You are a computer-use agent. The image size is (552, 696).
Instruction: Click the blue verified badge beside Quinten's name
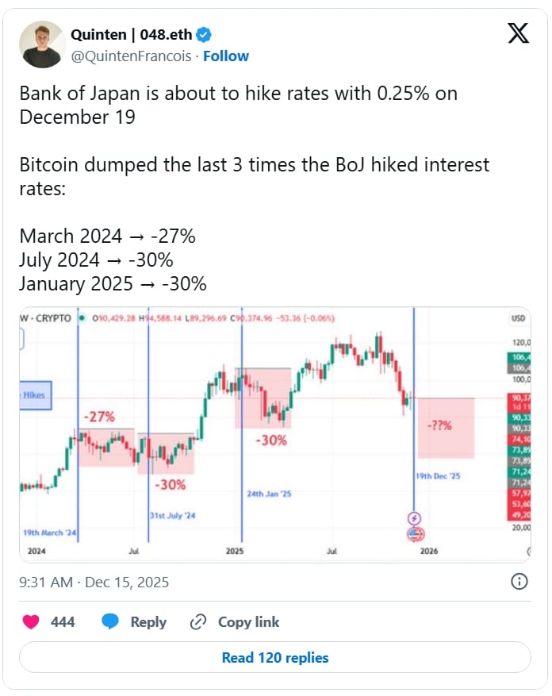tap(205, 34)
